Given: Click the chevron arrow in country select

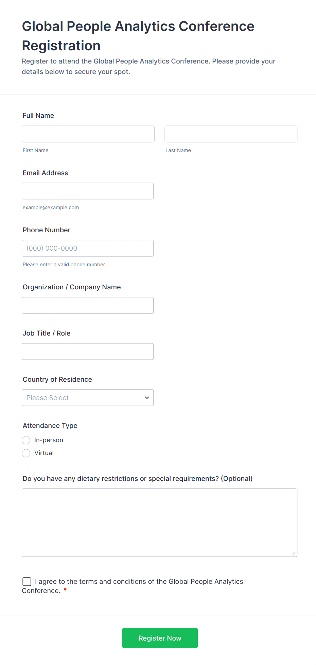Looking at the screenshot, I should click(147, 397).
